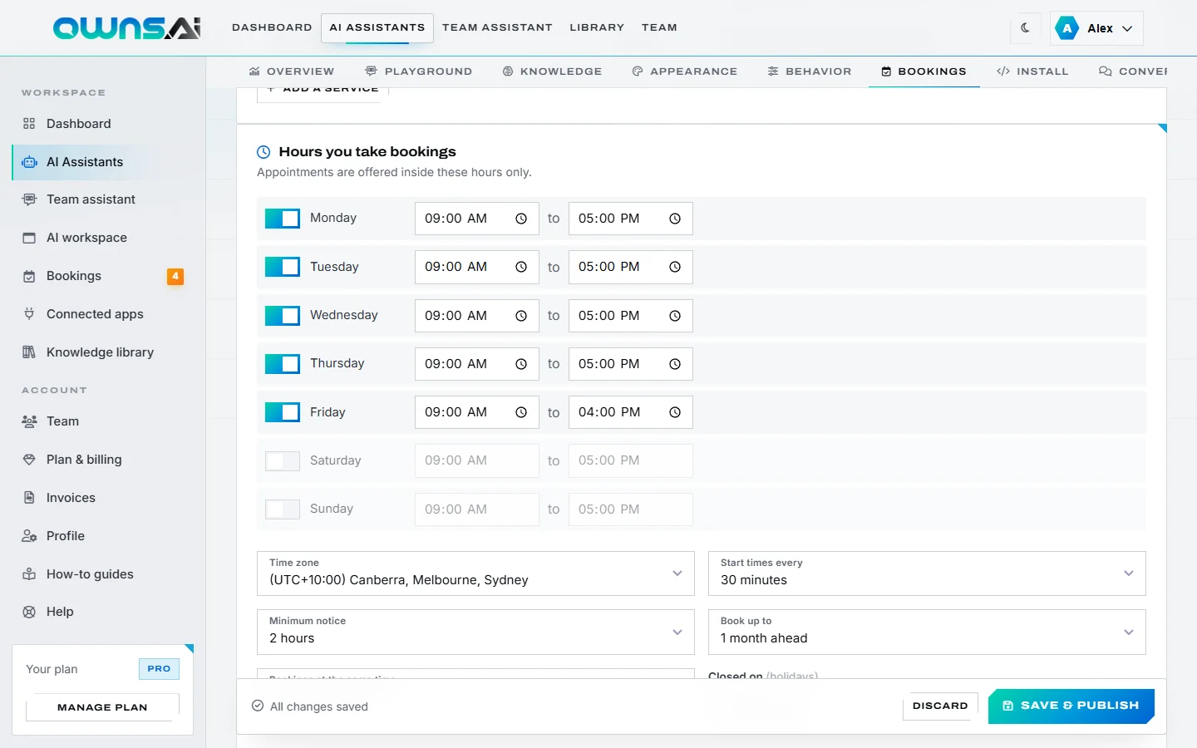Viewport: 1197px width, 748px height.
Task: Open Wednesday end time clock picker
Action: coord(675,316)
